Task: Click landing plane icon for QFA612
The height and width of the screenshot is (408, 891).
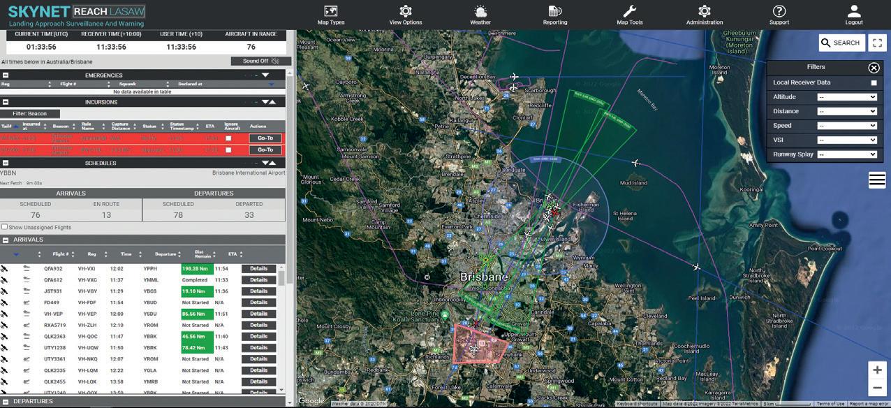Action: (27, 279)
